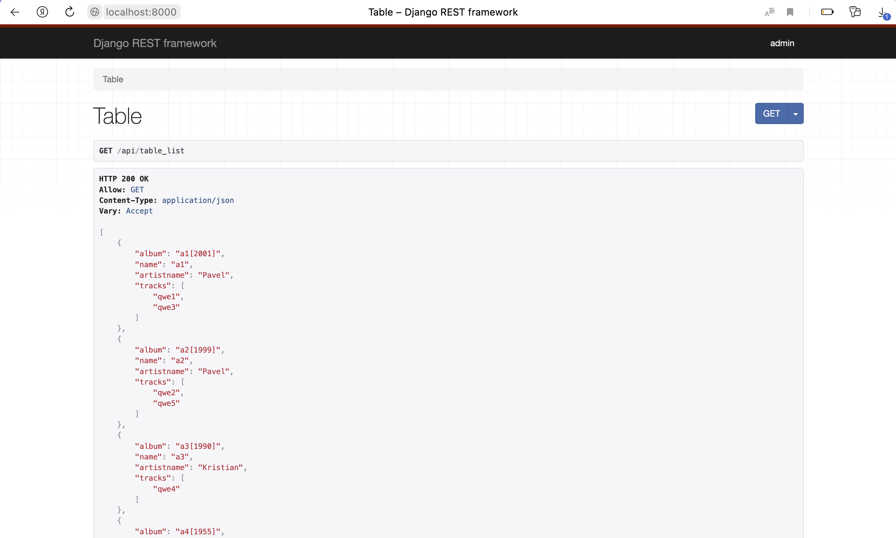Open the translate page icon
The image size is (896, 538).
click(769, 12)
